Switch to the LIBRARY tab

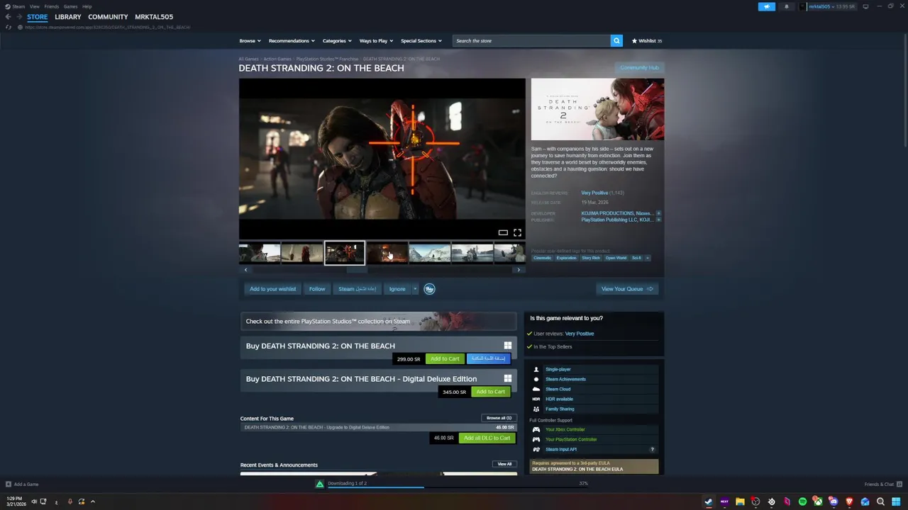tap(68, 17)
